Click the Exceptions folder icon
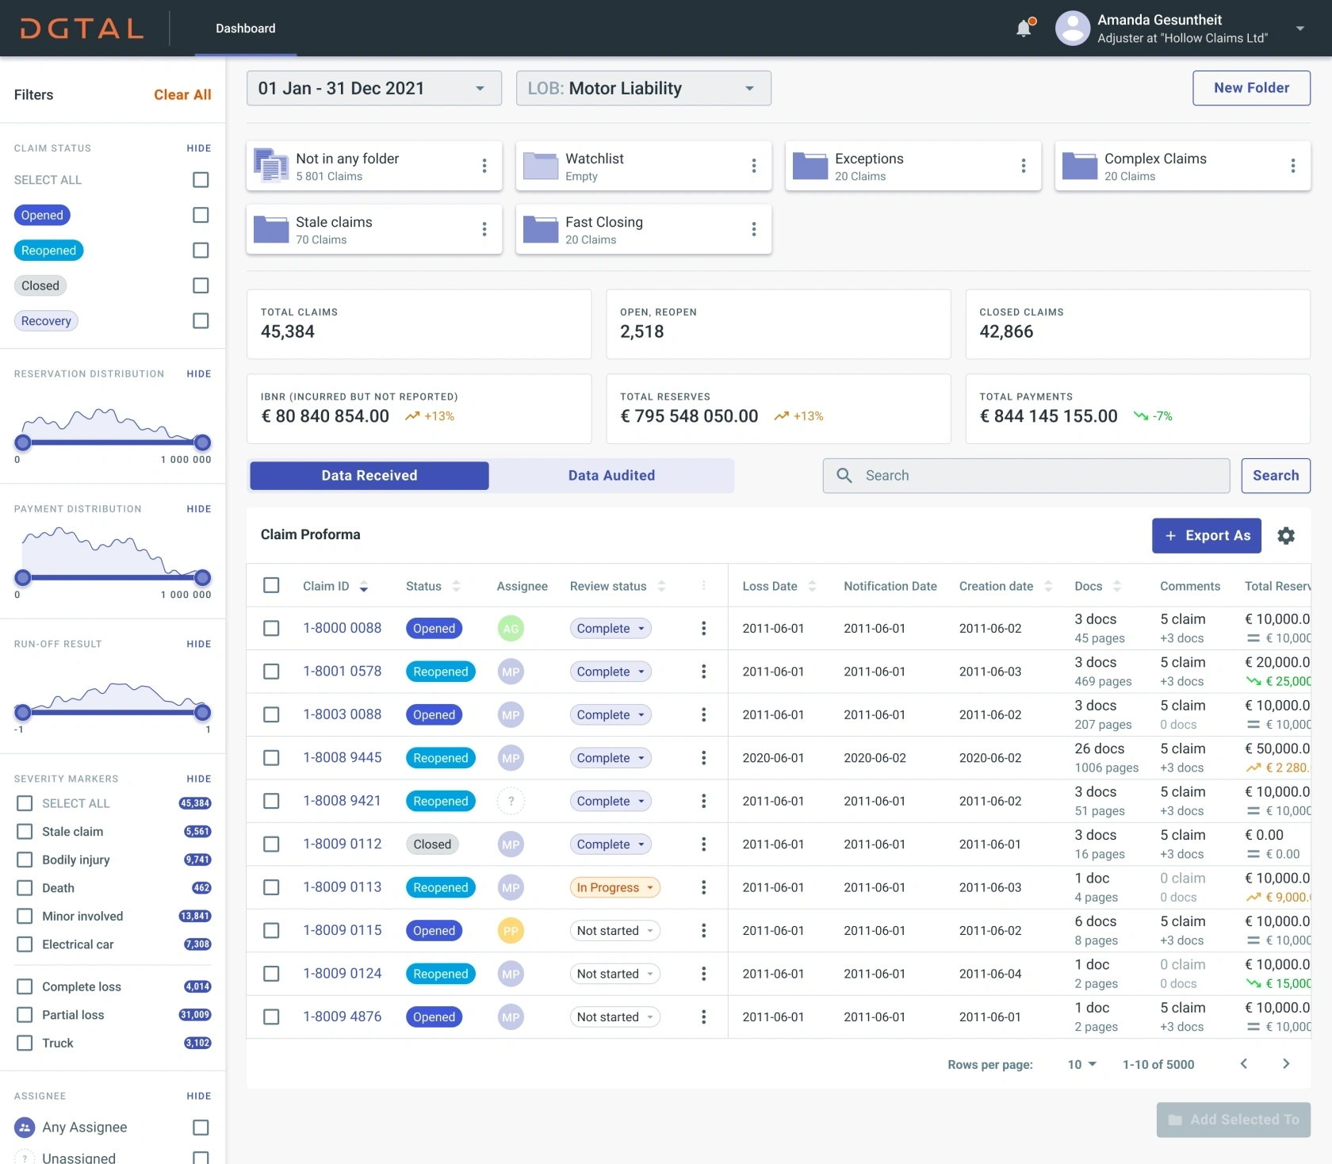 810,167
